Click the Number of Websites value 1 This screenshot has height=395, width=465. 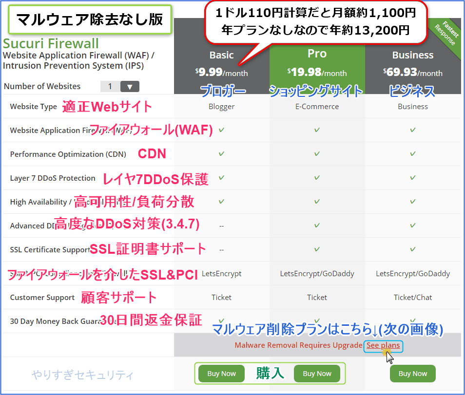tap(110, 87)
